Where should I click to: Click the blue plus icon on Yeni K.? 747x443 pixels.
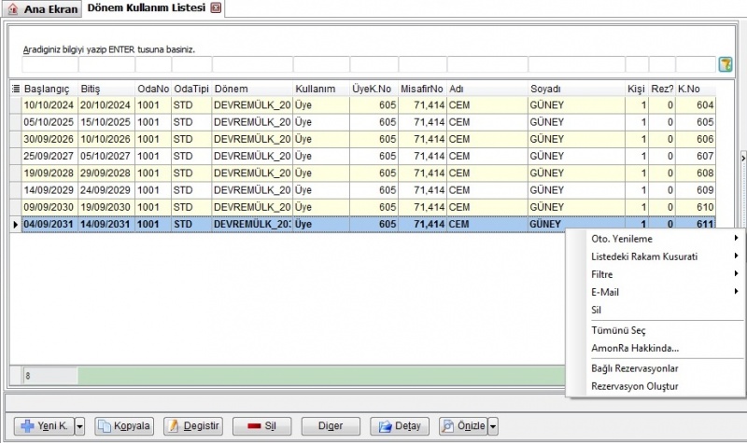click(28, 426)
